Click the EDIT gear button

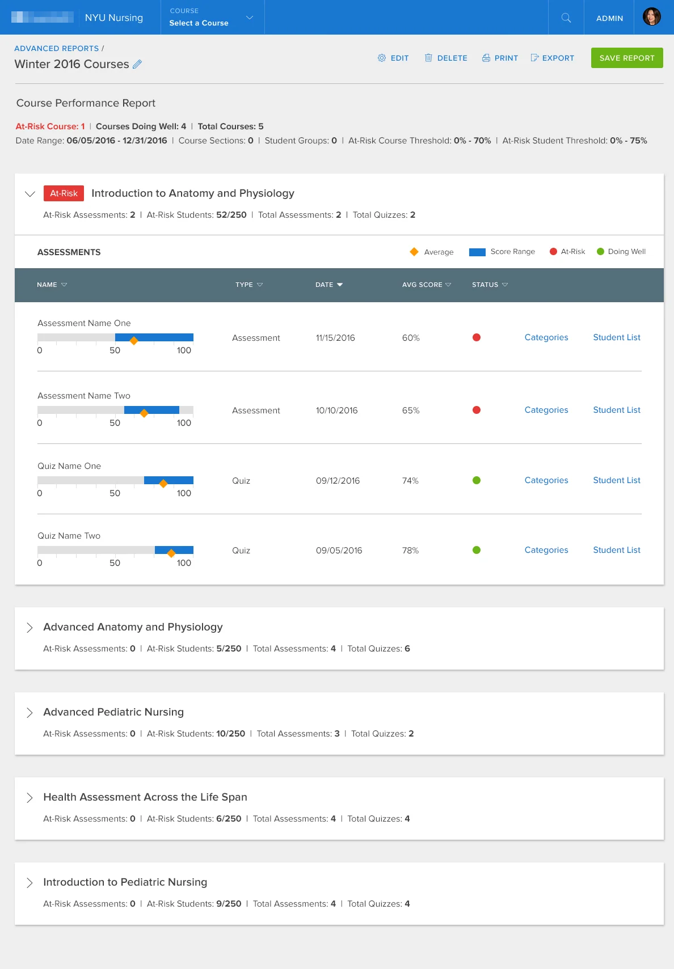coord(393,58)
